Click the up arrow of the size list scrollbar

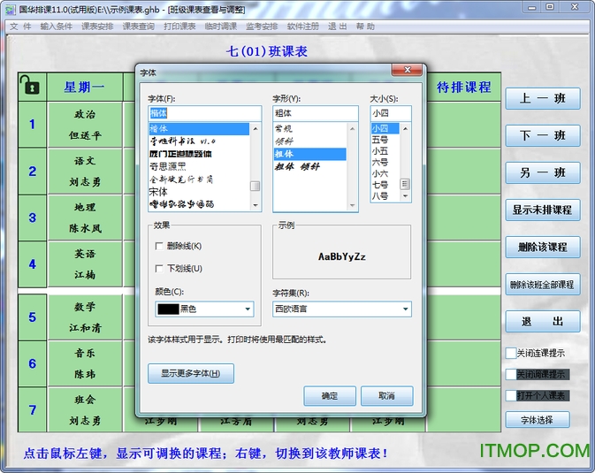pyautogui.click(x=405, y=129)
